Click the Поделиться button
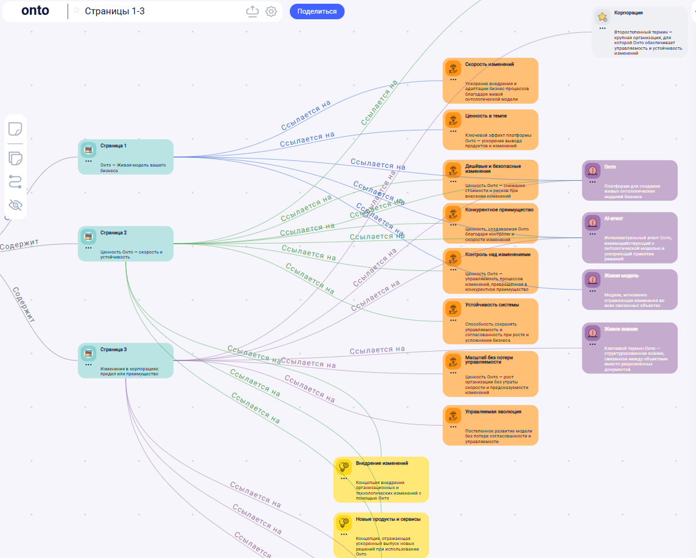This screenshot has height=558, width=696. click(317, 12)
